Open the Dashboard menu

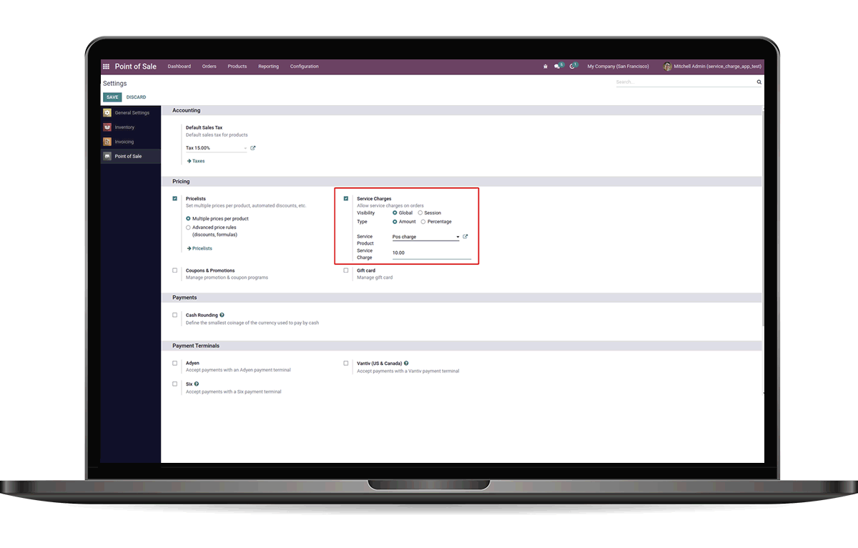coord(179,67)
